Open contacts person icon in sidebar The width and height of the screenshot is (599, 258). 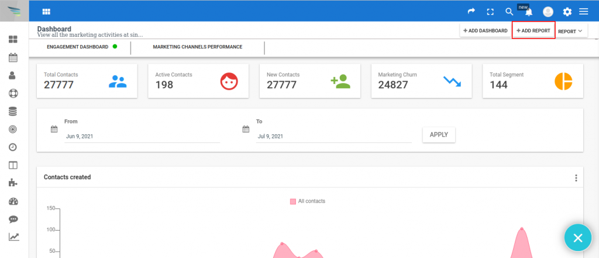(13, 75)
